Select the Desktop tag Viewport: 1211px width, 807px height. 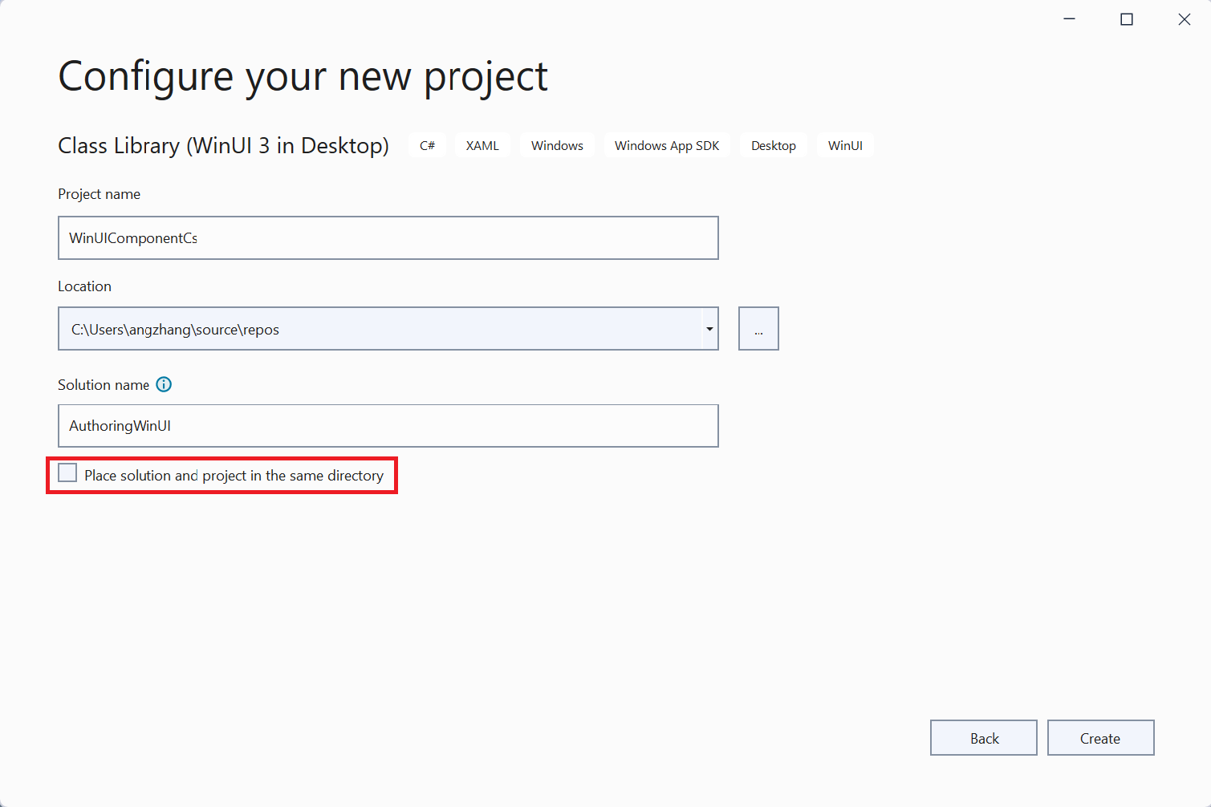tap(773, 145)
